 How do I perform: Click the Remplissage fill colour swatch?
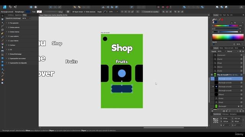click(28, 12)
